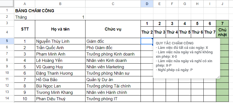The image size is (233, 103).
Task: Select column J header
Action: 222,4
